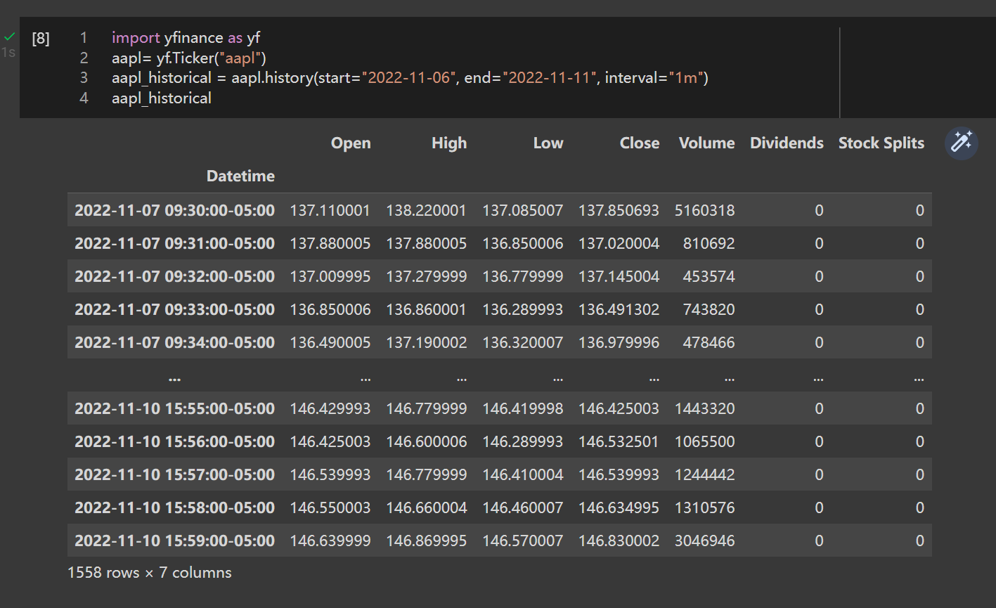Click the import yfinance code line
996x608 pixels.
tap(186, 38)
